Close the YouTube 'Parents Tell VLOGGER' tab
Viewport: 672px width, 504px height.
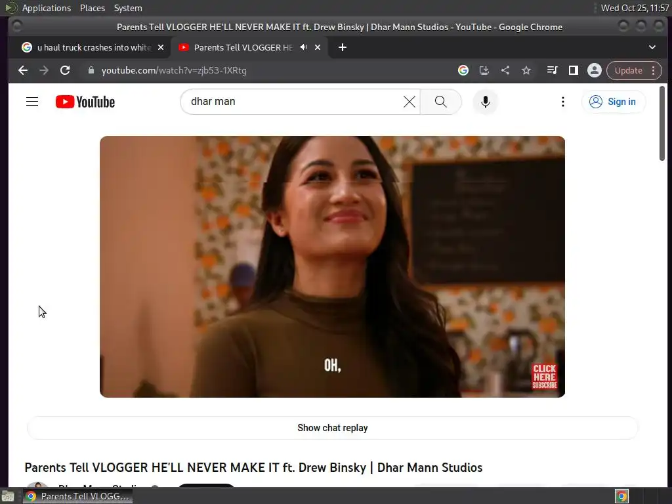(x=318, y=47)
